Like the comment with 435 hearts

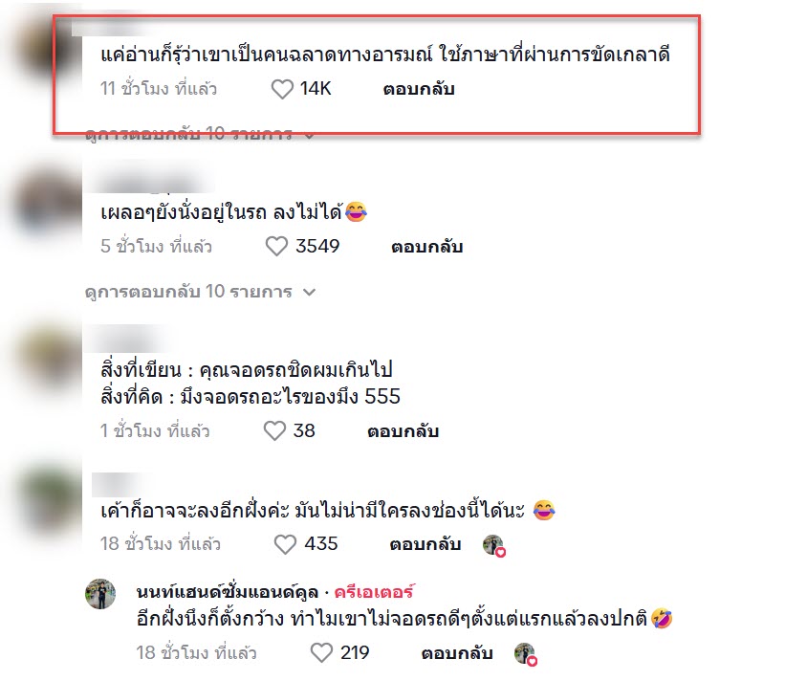[x=285, y=544]
